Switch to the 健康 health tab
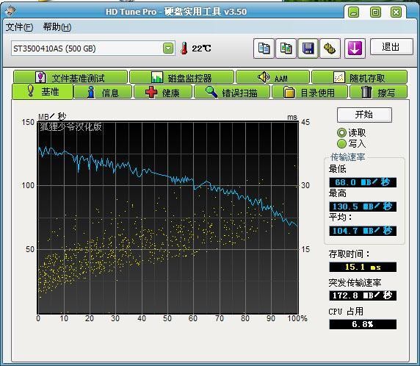 point(163,93)
